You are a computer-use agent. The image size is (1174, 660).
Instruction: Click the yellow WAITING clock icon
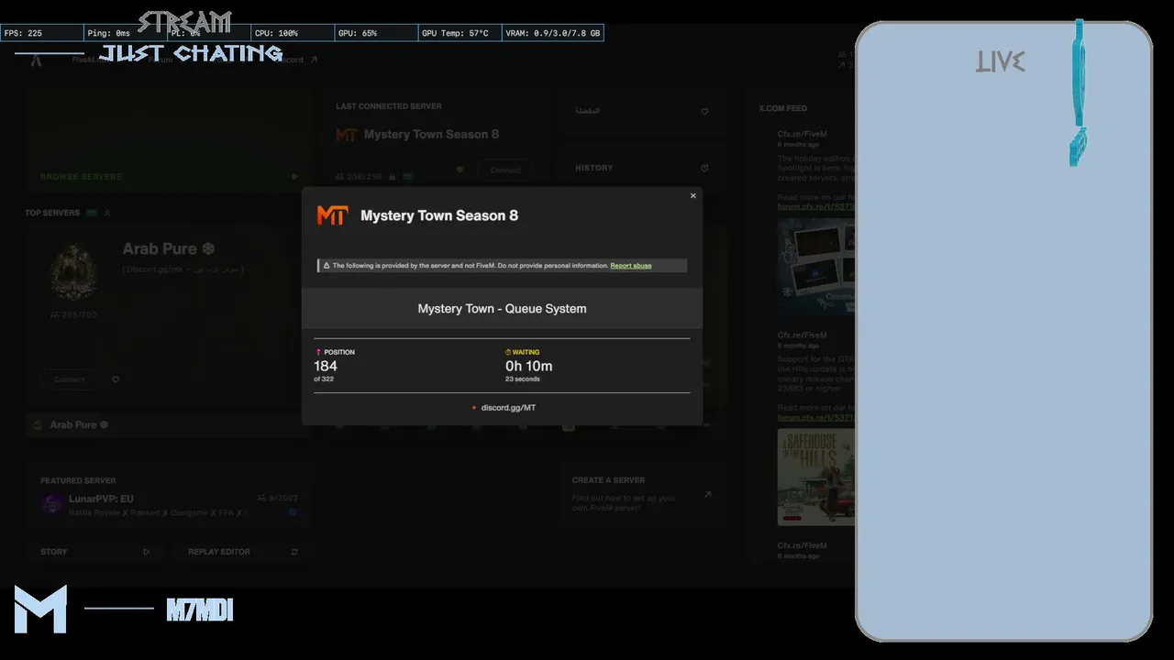point(508,352)
